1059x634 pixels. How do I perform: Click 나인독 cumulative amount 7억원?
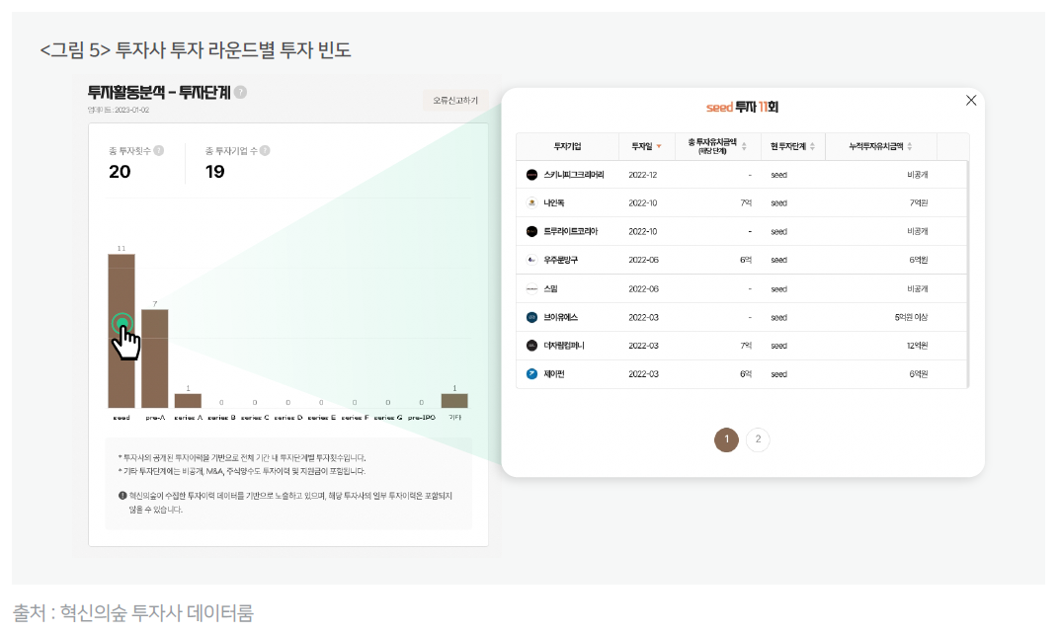click(919, 202)
